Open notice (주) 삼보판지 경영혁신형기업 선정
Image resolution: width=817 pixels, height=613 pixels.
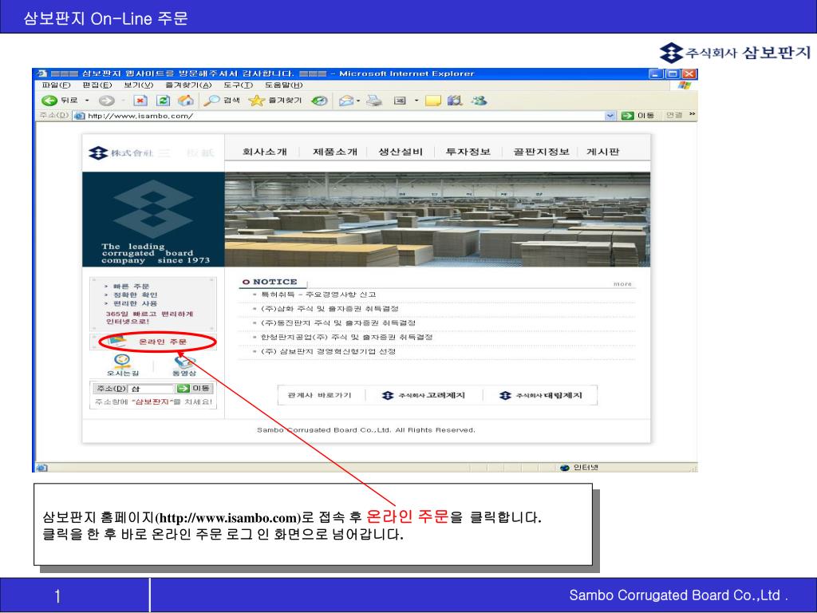pos(328,351)
